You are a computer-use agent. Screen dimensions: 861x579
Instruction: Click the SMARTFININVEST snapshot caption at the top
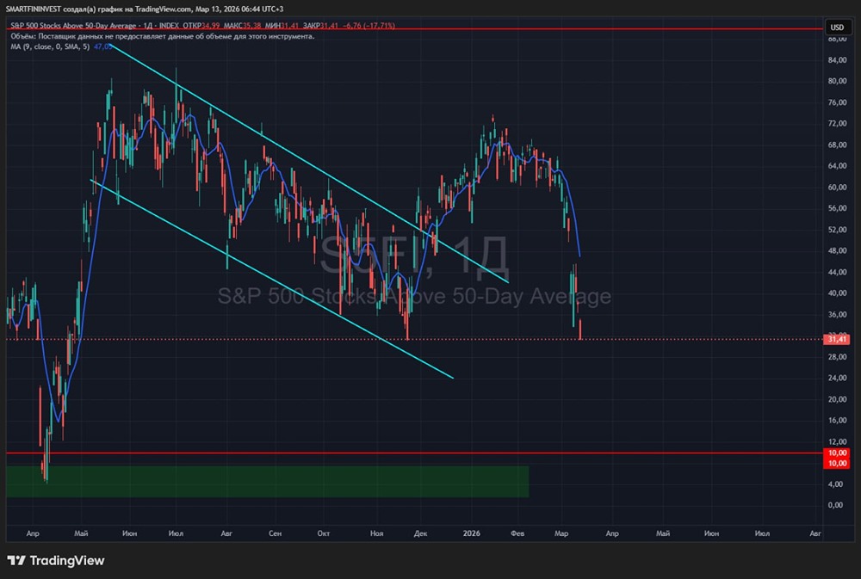coord(145,9)
